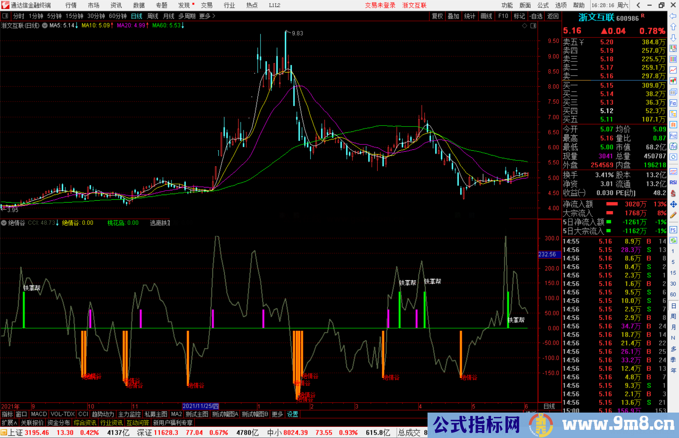Select the 年 yearly period in sidebar
The image size is (679, 438).
(x=673, y=370)
